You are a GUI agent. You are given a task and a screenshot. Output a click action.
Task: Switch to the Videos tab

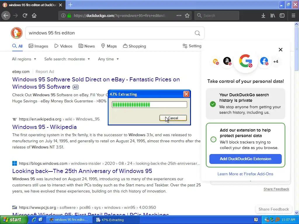click(63, 46)
